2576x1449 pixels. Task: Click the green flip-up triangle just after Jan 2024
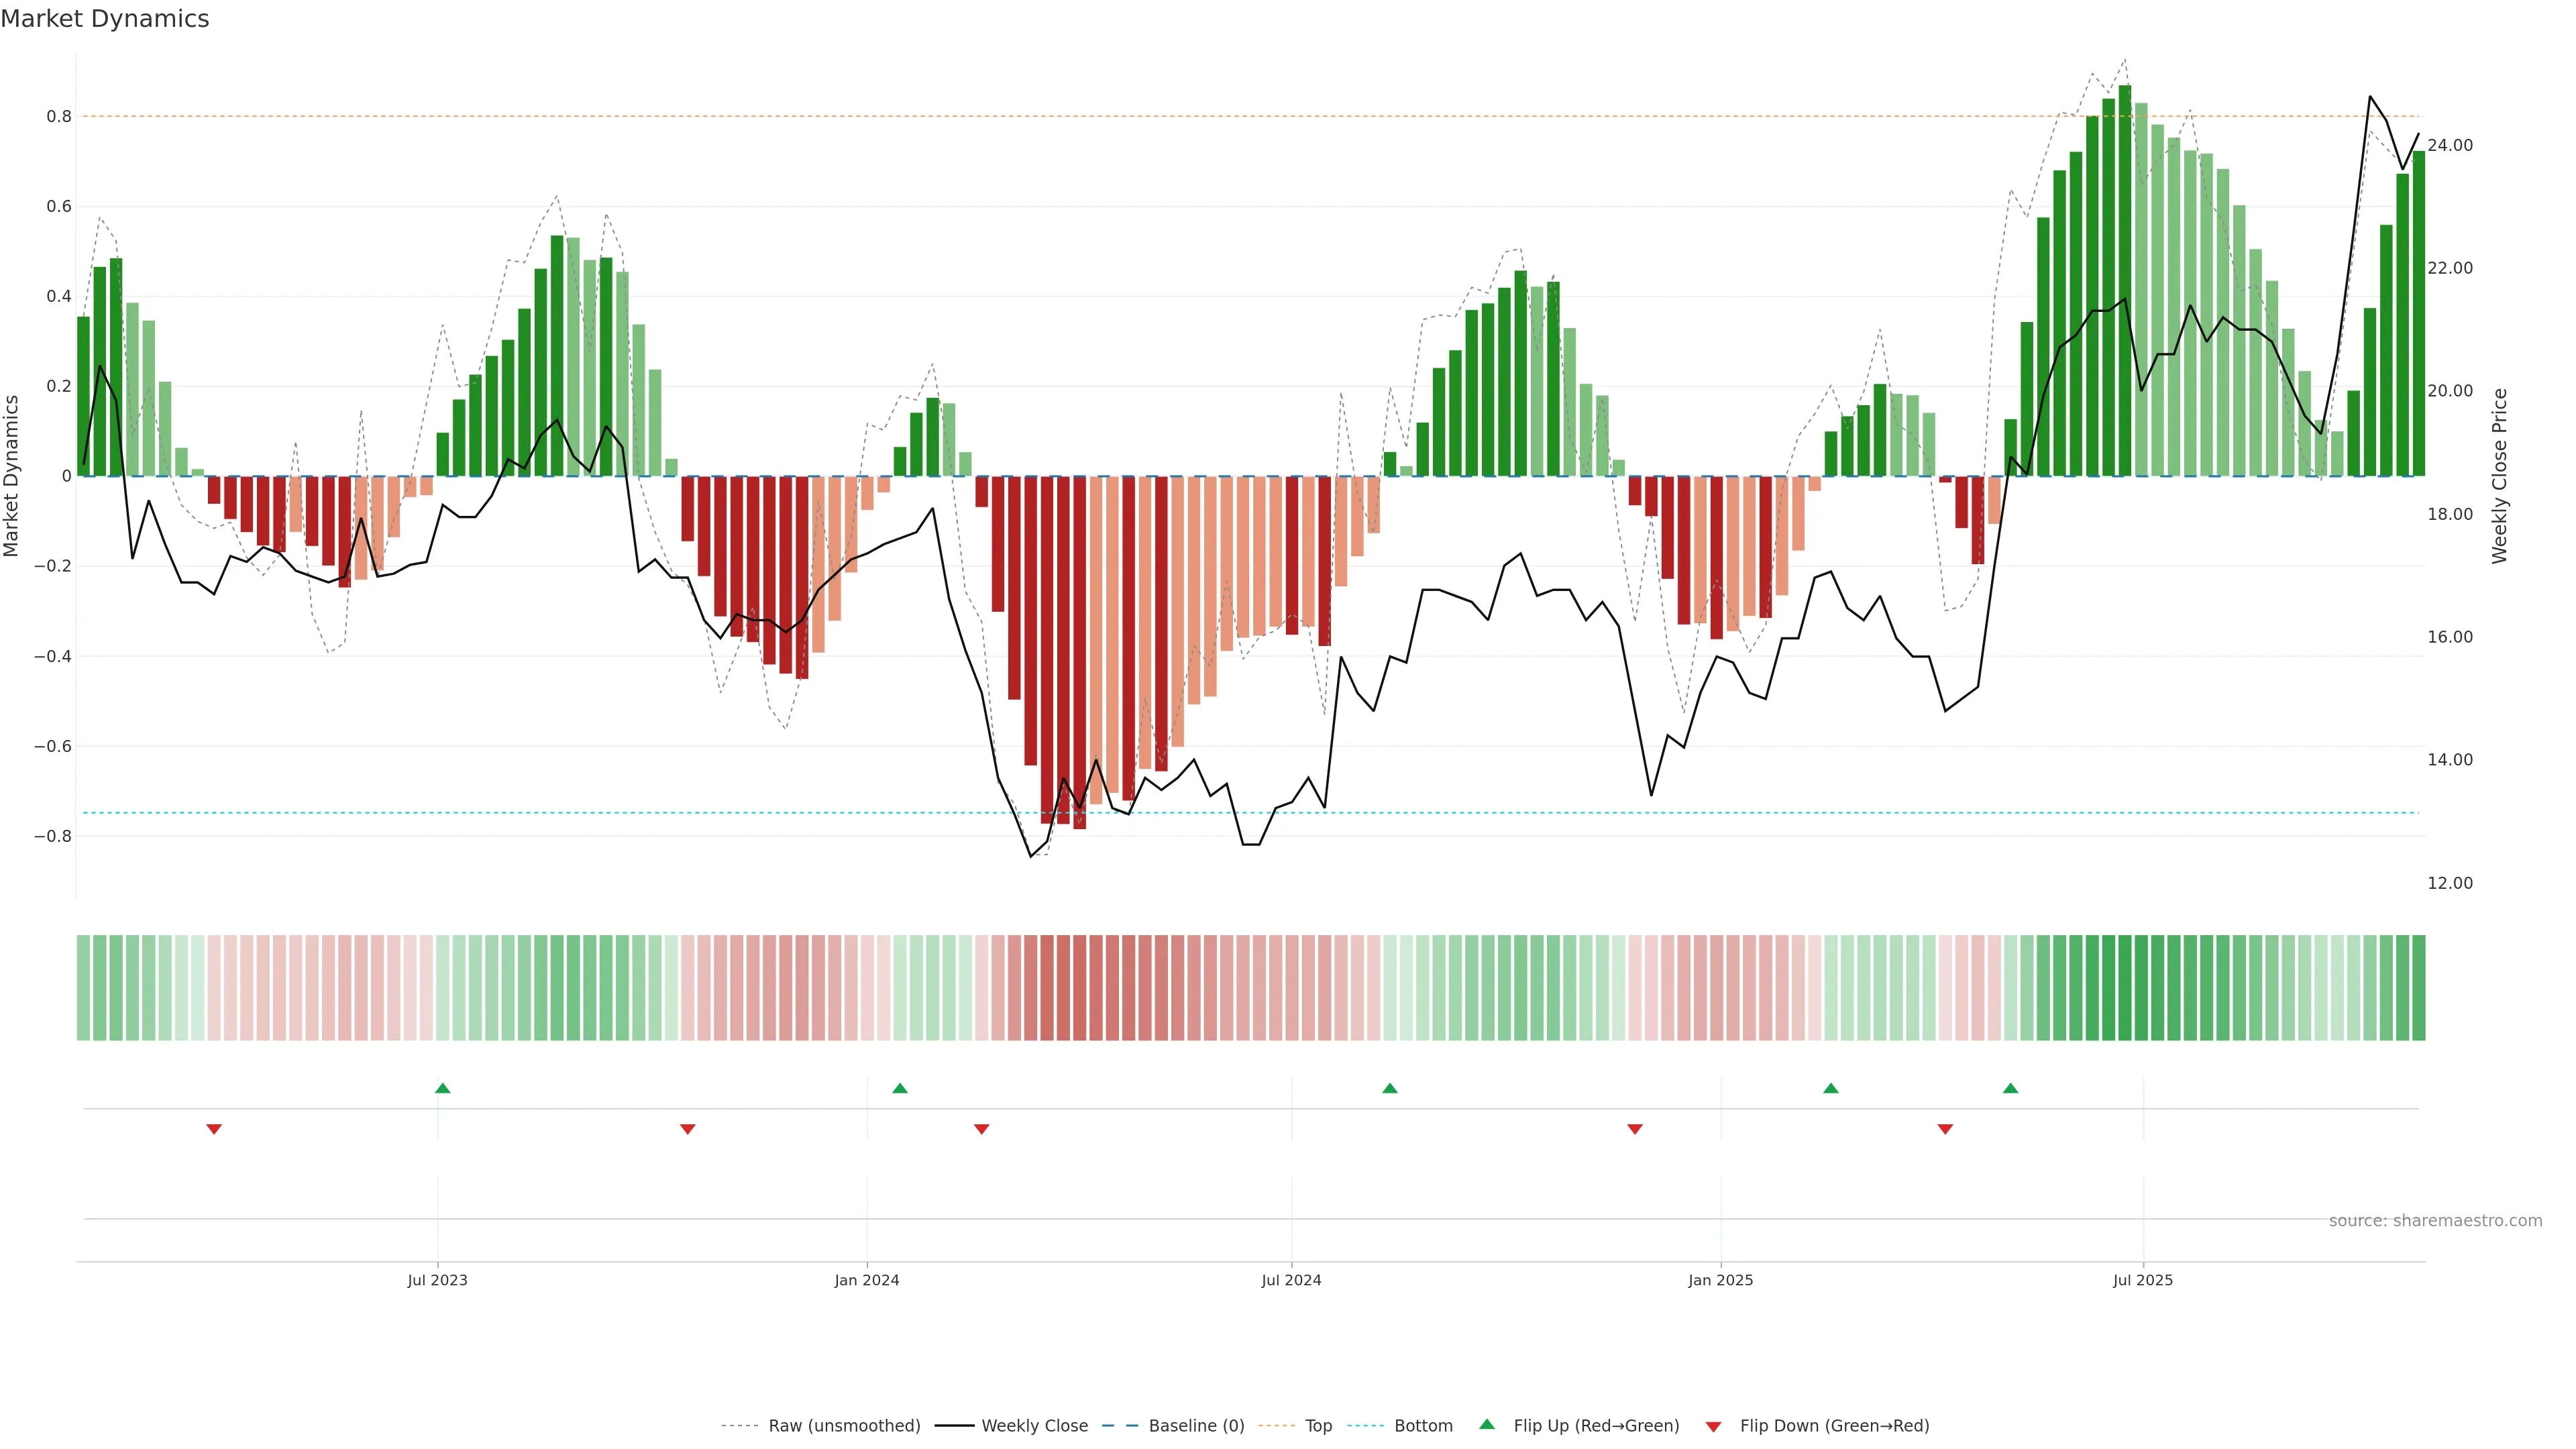(900, 1088)
